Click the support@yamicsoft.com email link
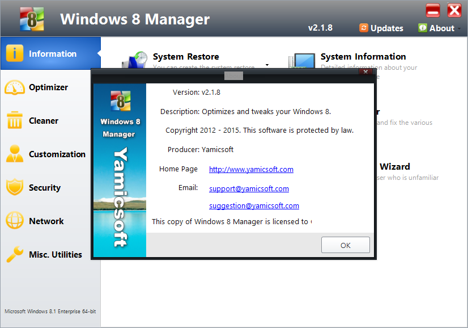Viewport: 468px width, 328px height. pos(249,188)
